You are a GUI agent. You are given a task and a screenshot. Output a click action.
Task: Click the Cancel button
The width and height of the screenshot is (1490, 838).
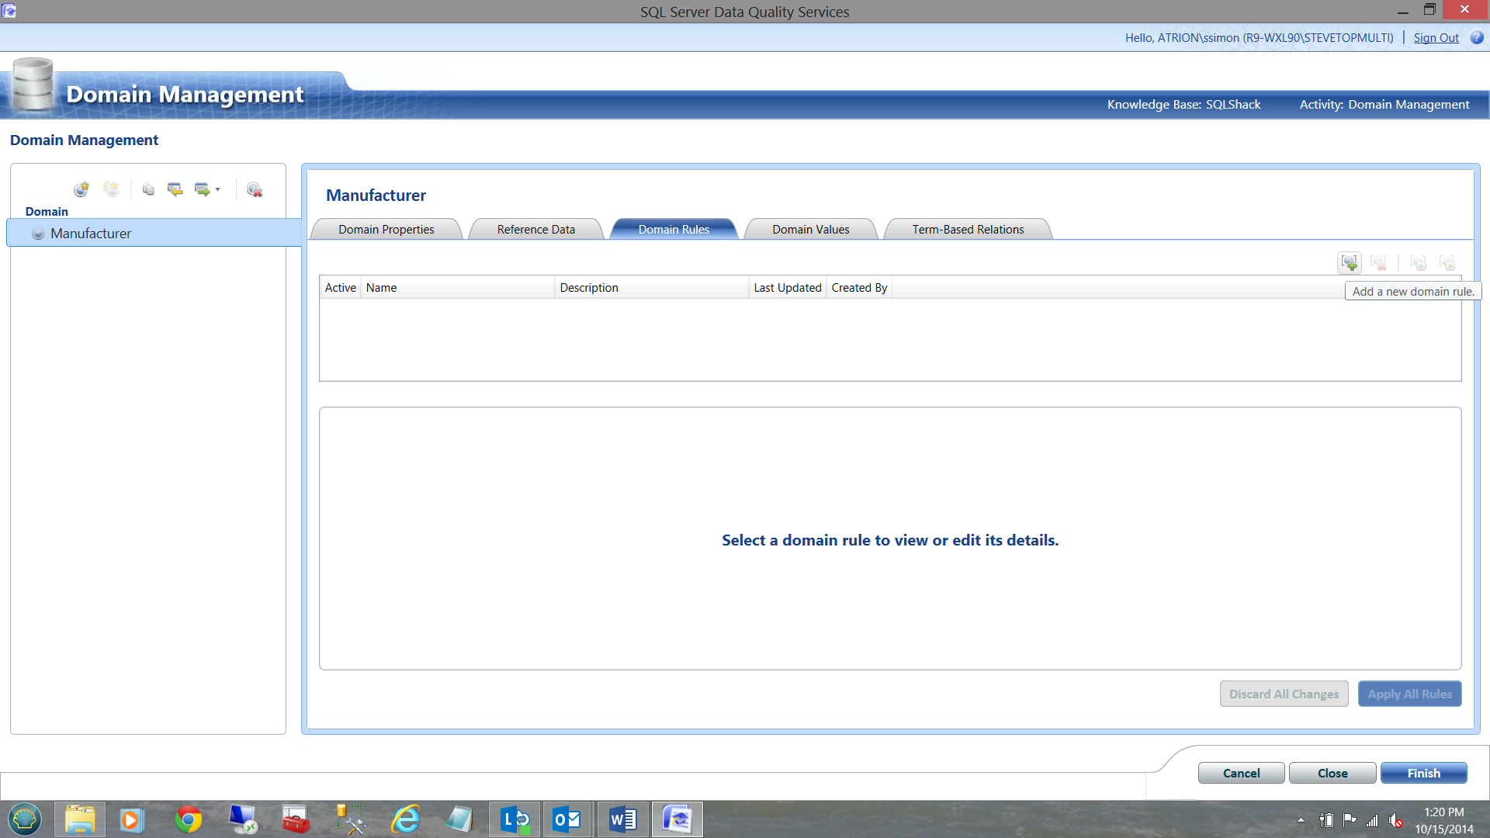(1241, 773)
